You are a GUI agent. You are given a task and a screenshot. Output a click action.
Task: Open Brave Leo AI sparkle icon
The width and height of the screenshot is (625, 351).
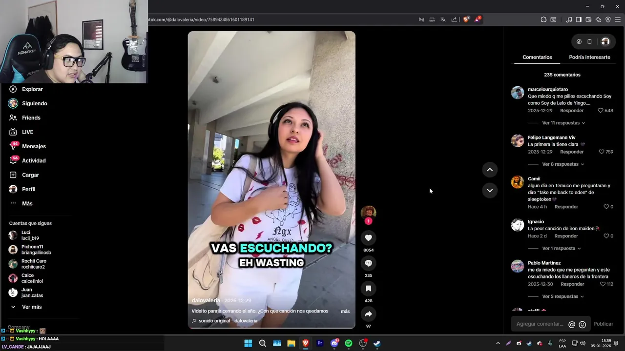(x=598, y=19)
